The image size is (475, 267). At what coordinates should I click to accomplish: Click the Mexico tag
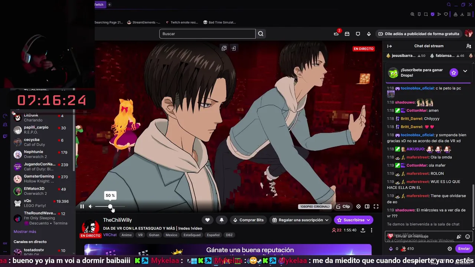point(171,235)
